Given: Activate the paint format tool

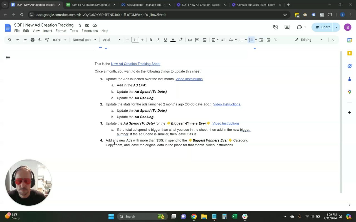Looking at the screenshot, I should click(47, 40).
